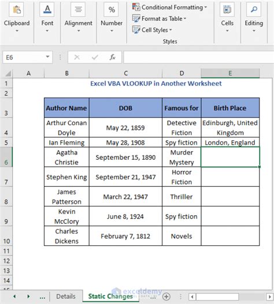The width and height of the screenshot is (274, 304).
Task: Select row 12 header
Action: (x=6, y=261)
